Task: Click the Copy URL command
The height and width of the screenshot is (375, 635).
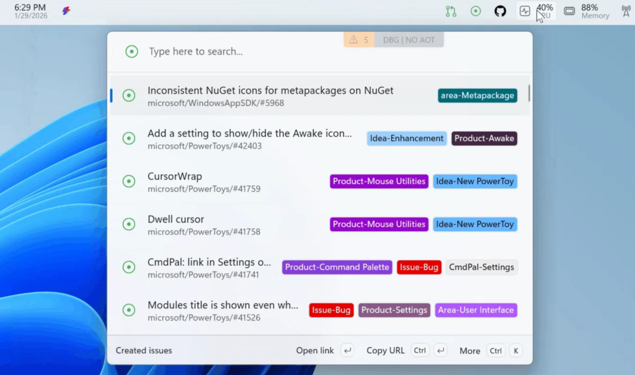Action: pyautogui.click(x=385, y=350)
